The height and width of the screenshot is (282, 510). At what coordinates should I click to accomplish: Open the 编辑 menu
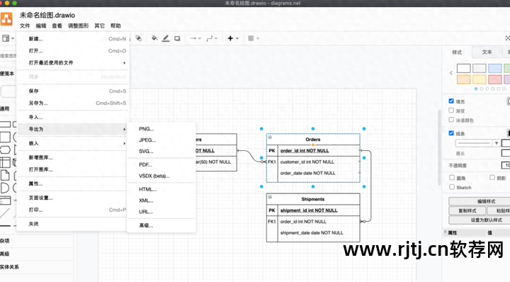coord(41,26)
